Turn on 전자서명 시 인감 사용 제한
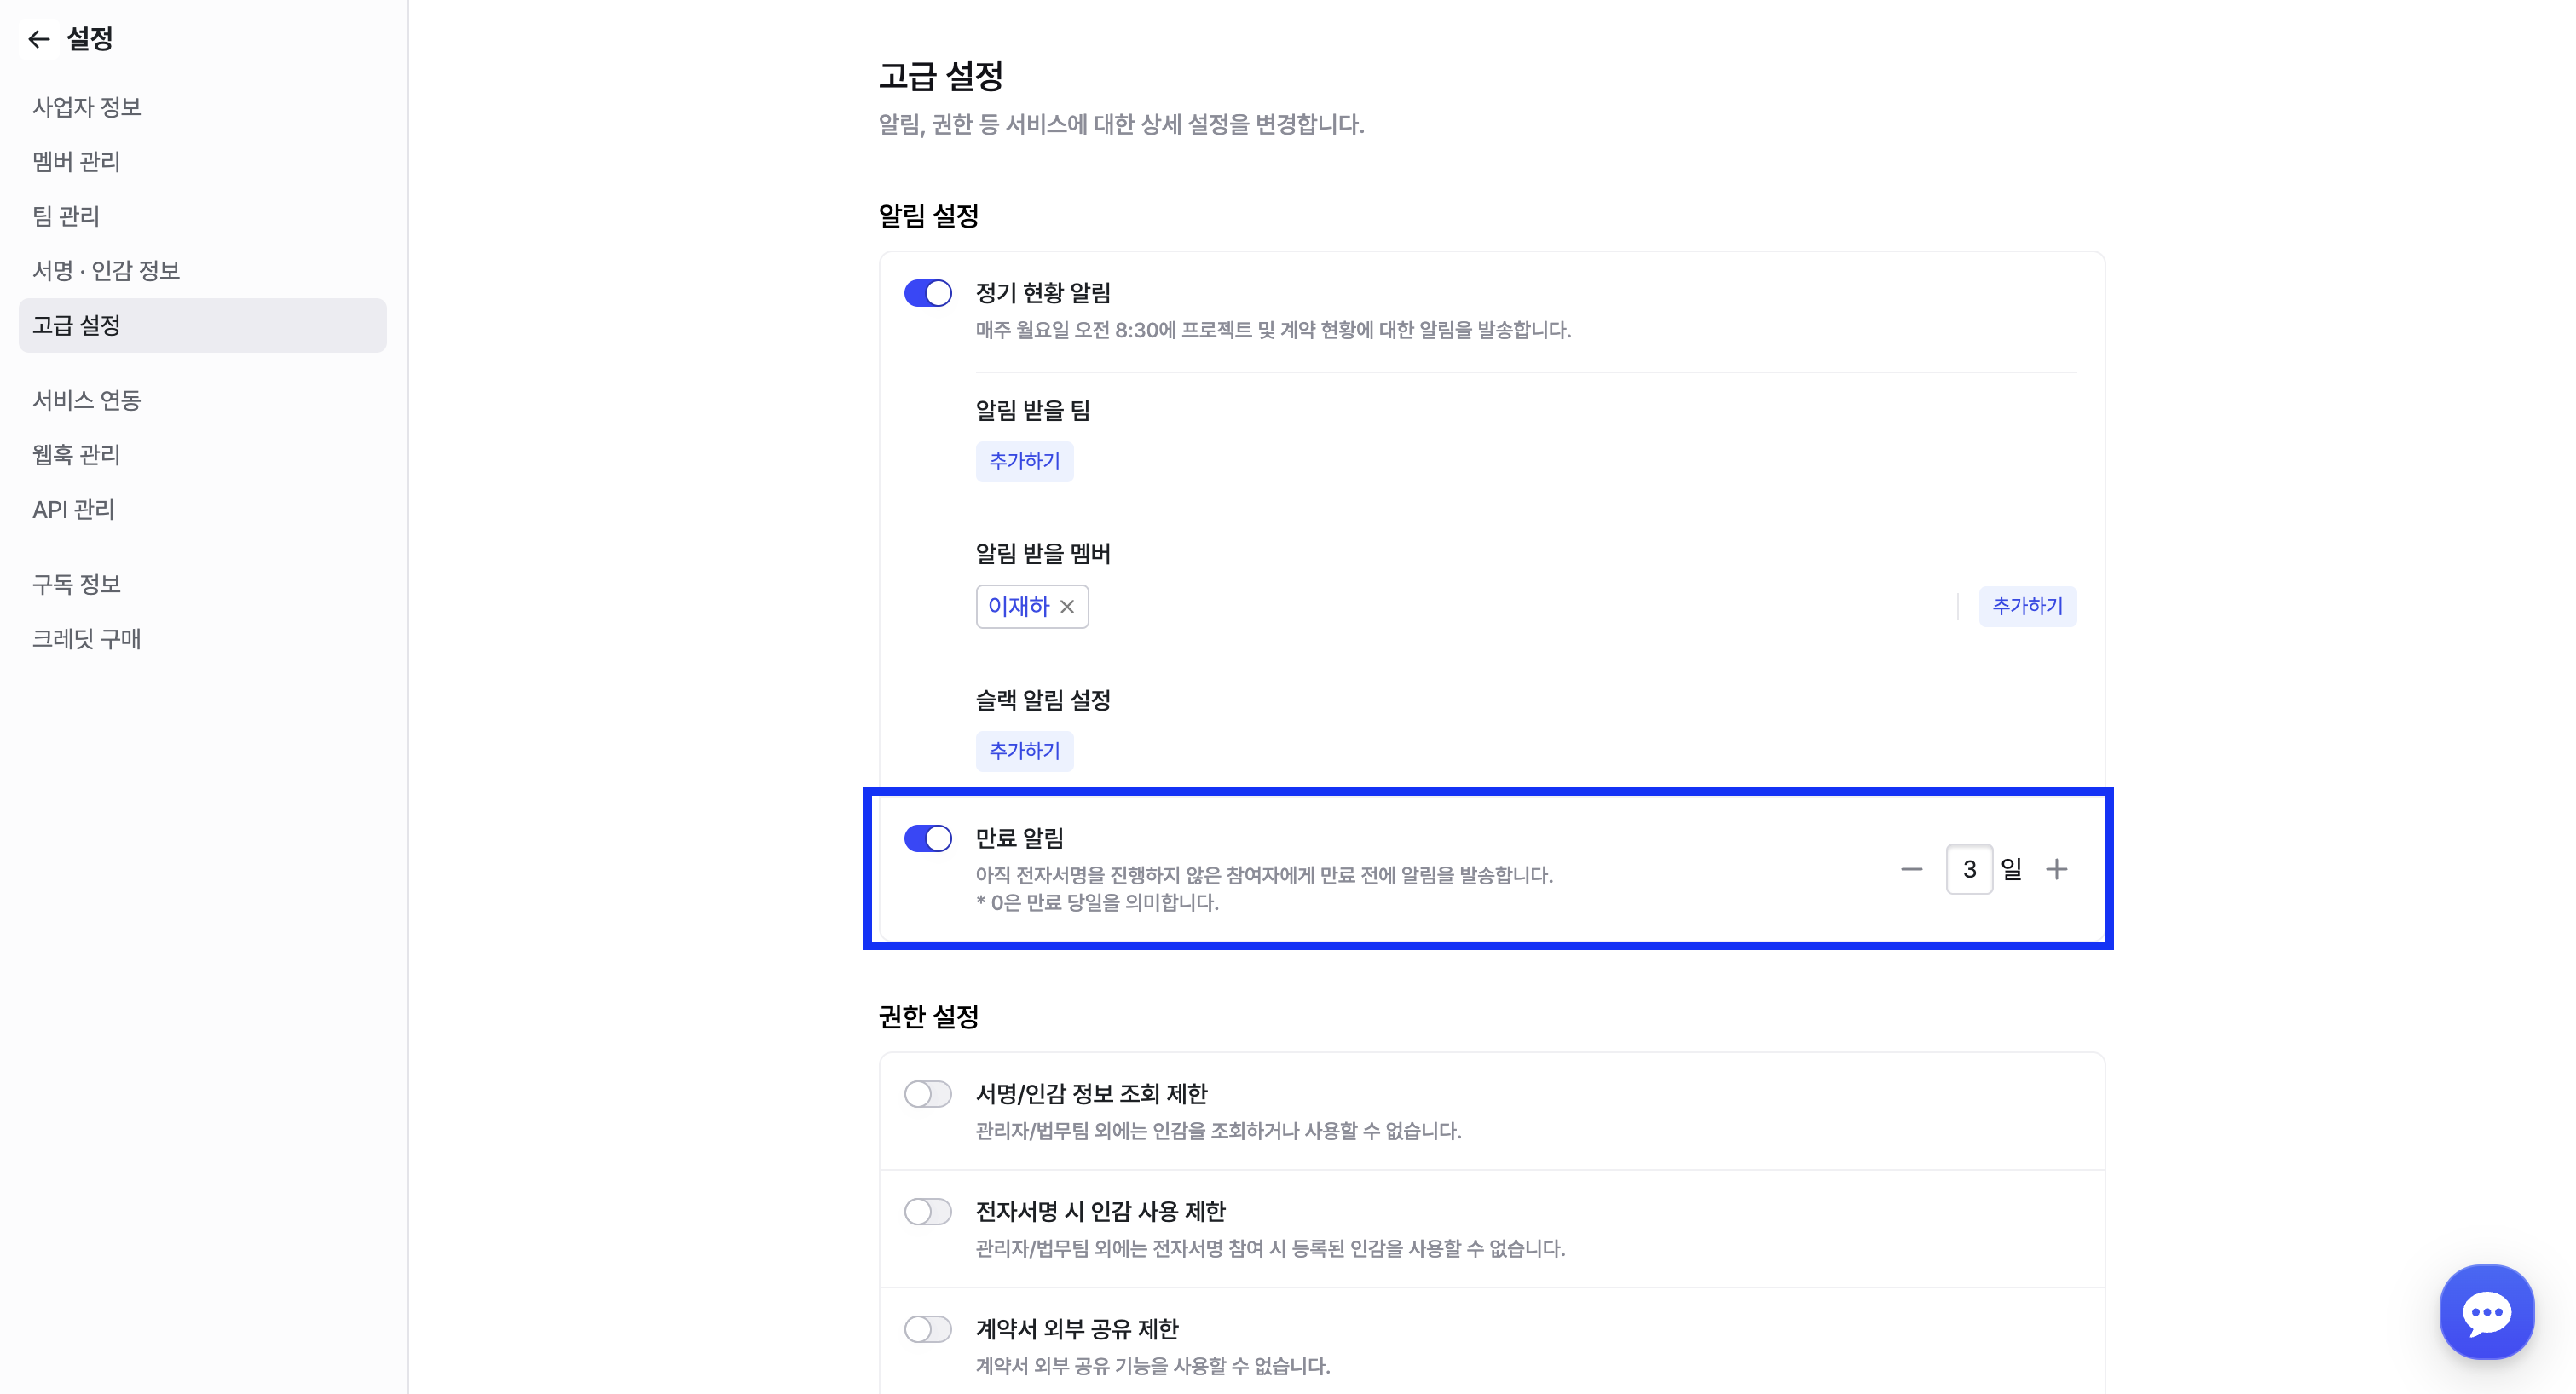The height and width of the screenshot is (1394, 2576). coord(927,1213)
